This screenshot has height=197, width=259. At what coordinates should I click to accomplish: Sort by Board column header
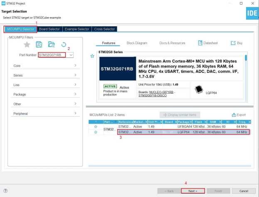point(170,122)
